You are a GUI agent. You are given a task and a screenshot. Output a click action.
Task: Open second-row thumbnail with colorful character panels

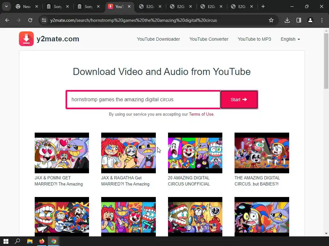pos(129,217)
